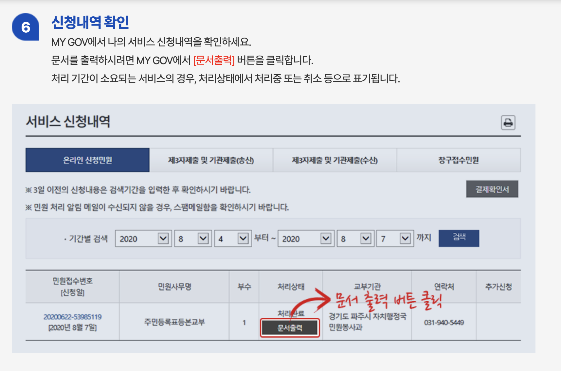Open the ending day dropdown showing 7
Viewport: 561px width, 371px height.
pyautogui.click(x=395, y=238)
